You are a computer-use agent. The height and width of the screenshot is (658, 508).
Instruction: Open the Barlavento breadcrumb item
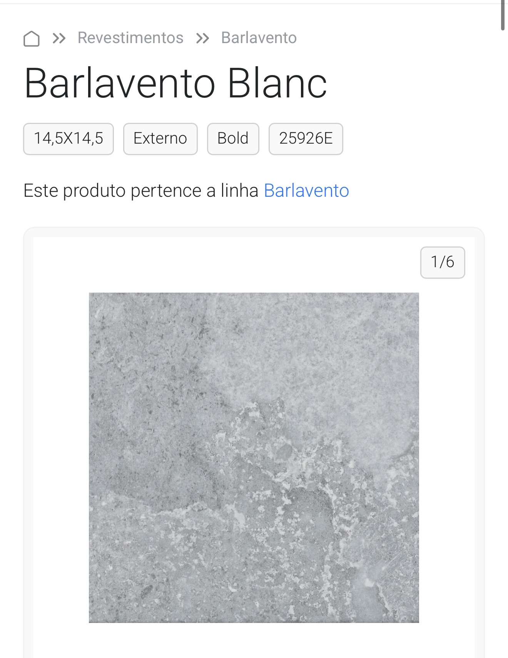pos(259,38)
